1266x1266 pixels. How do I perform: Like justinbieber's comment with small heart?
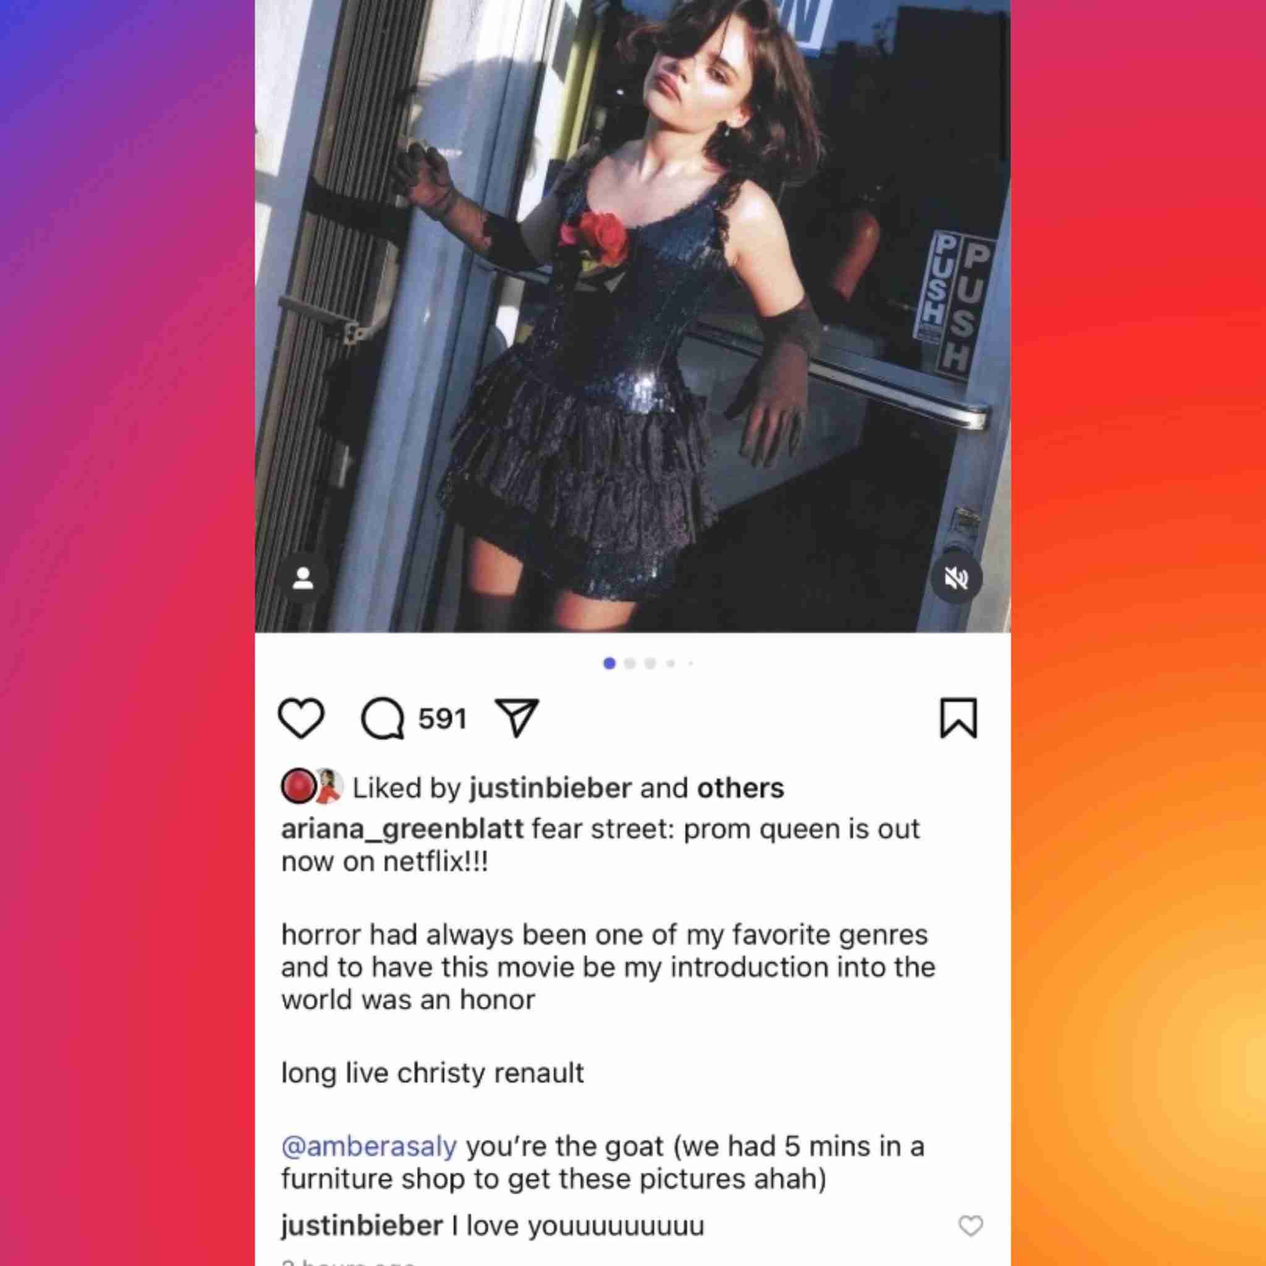pyautogui.click(x=971, y=1225)
